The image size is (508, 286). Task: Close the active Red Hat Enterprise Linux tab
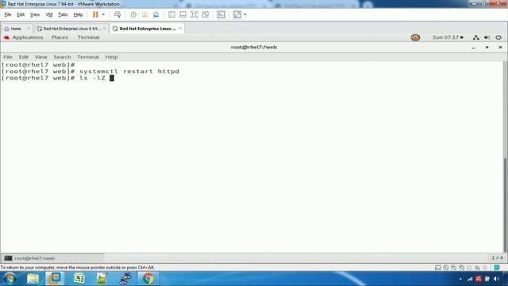180,29
